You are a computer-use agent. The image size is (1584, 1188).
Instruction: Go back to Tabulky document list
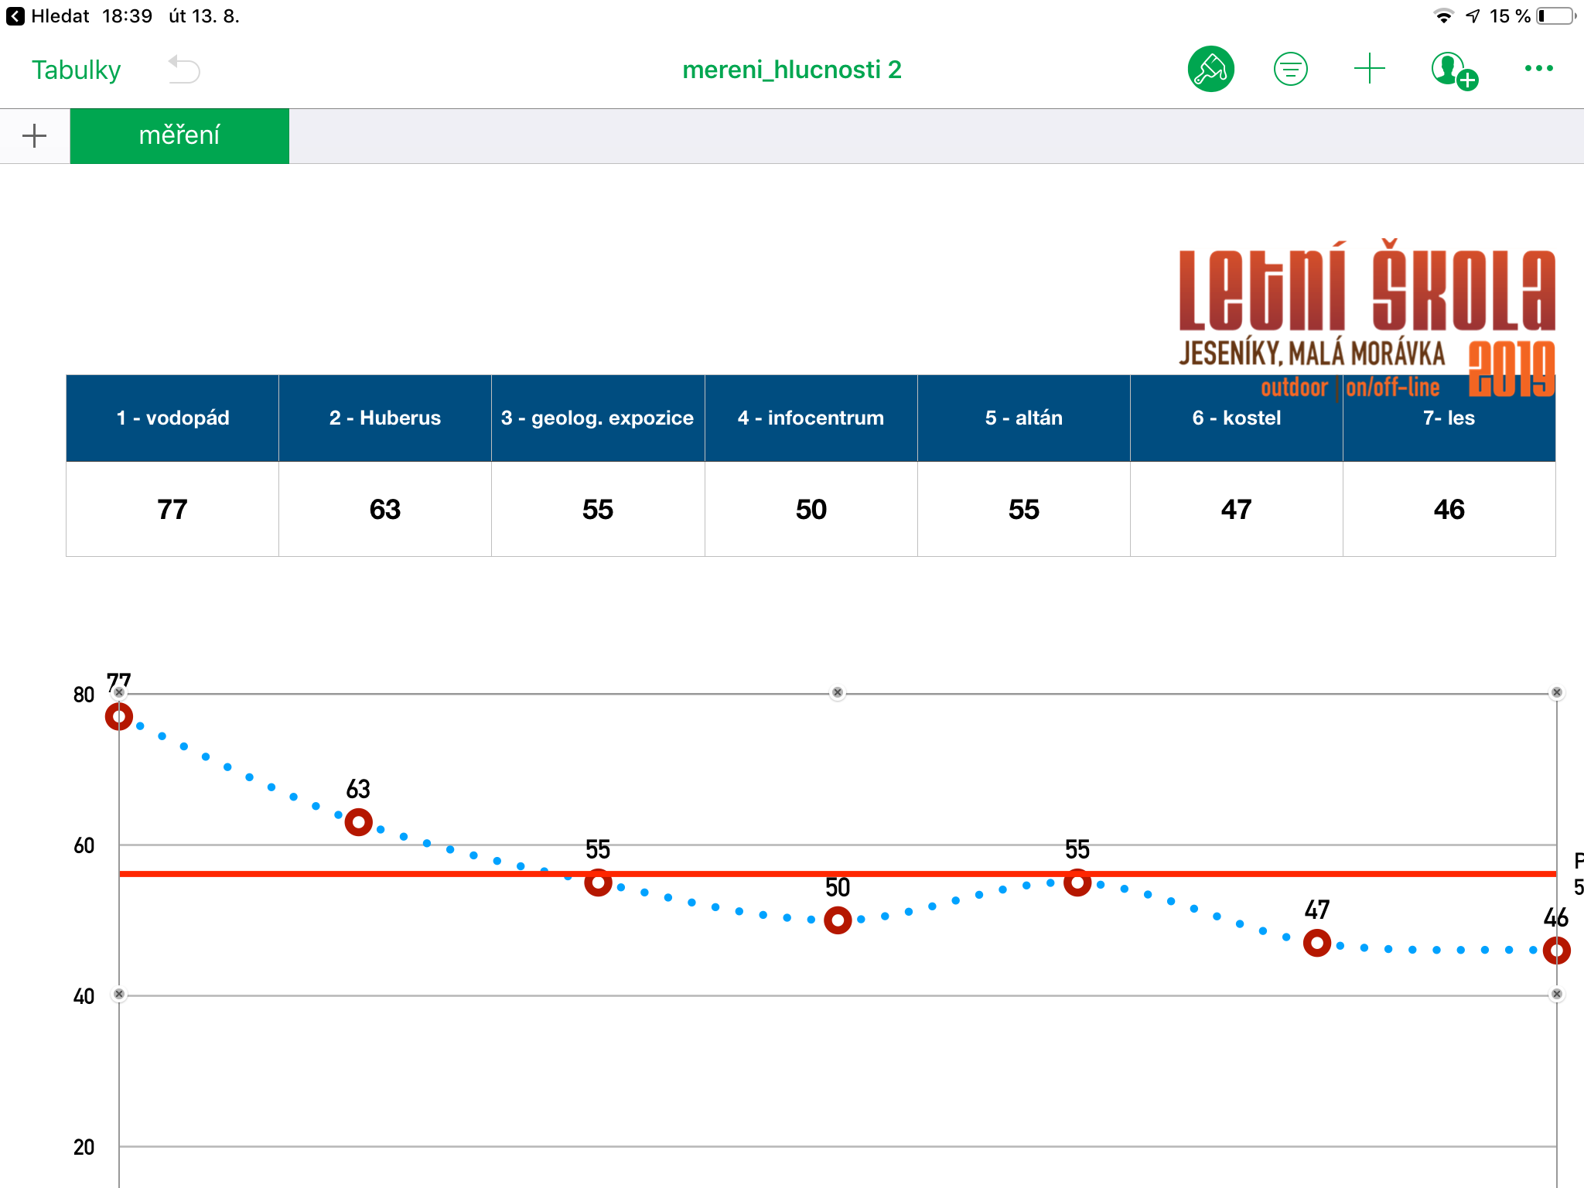pyautogui.click(x=76, y=70)
